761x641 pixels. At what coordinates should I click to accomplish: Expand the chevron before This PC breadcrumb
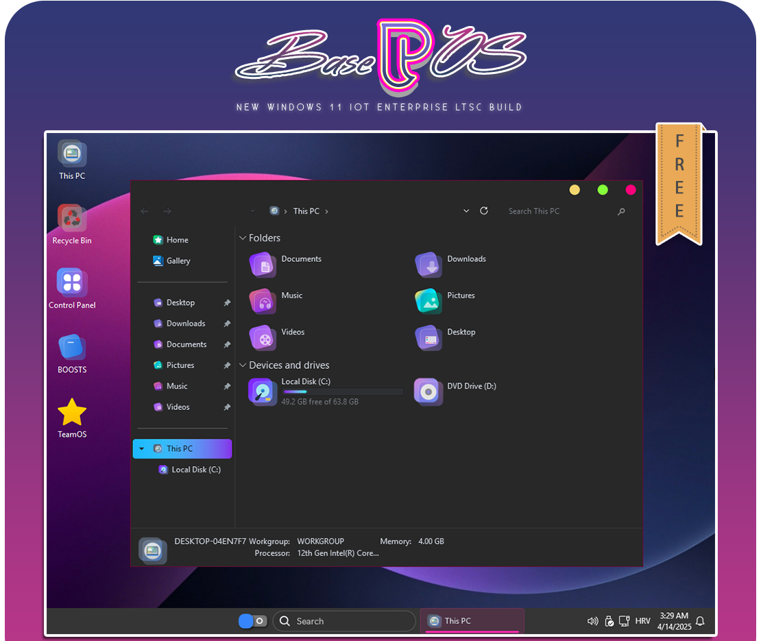tap(285, 212)
